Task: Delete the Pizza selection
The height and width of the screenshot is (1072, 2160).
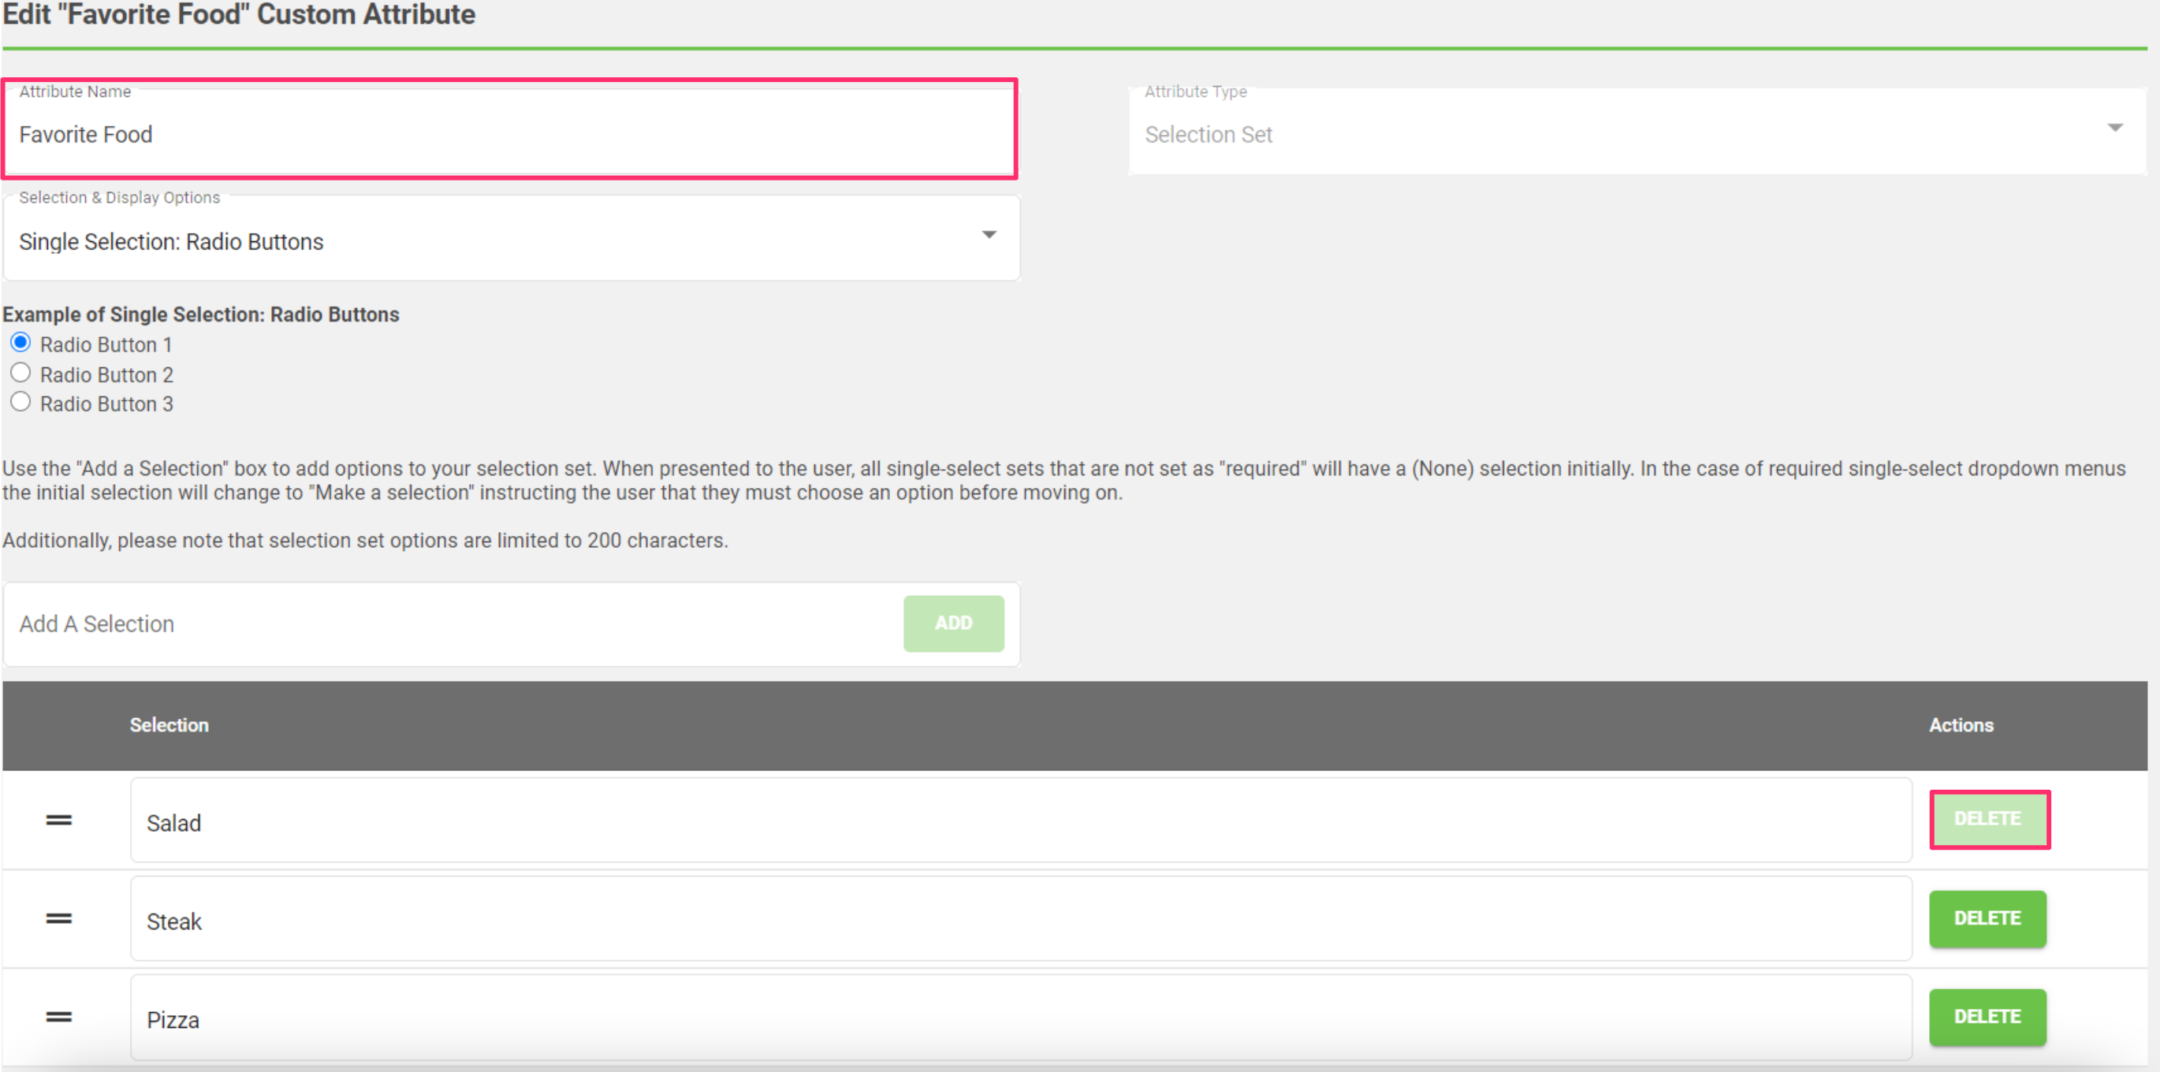Action: [1987, 1017]
